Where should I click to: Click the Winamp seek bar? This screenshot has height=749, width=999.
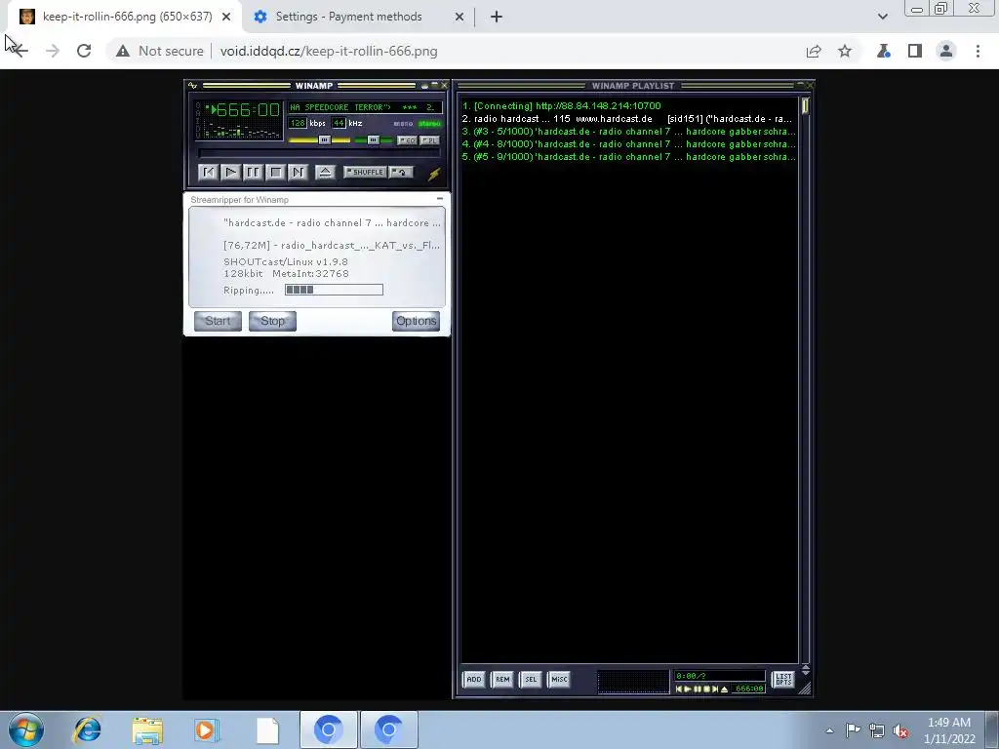(x=319, y=153)
